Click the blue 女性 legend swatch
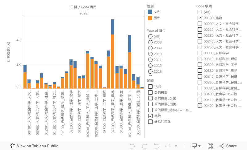247x150 pixels. coord(150,12)
